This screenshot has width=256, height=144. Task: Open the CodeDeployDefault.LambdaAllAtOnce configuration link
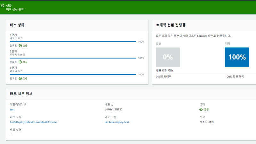(33, 122)
